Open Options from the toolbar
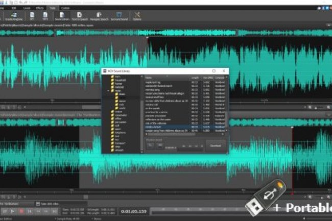This screenshot has height=221, width=332. click(x=137, y=16)
